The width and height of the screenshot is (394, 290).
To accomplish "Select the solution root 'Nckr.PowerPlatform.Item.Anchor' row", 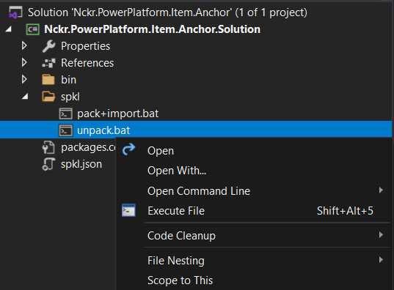I will pyautogui.click(x=167, y=12).
